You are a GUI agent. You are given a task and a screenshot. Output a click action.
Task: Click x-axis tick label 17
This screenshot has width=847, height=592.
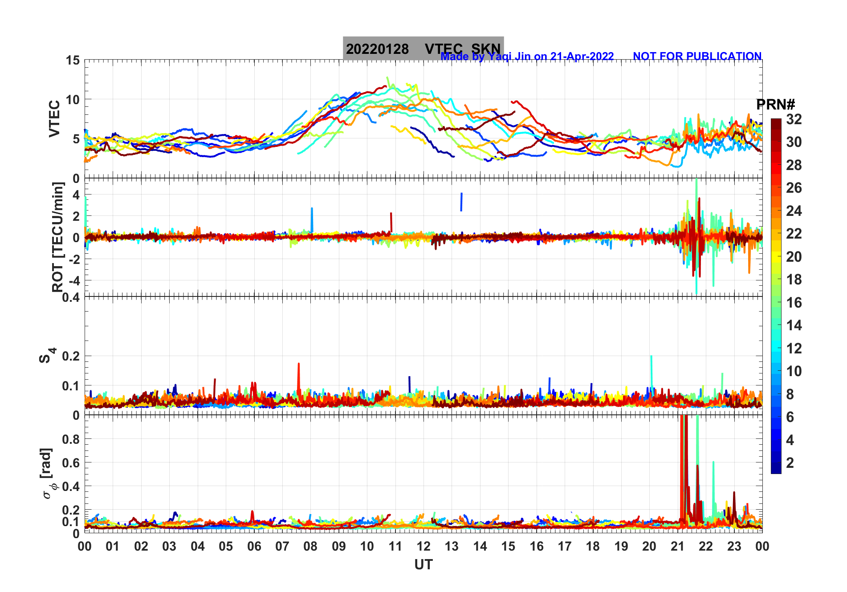(565, 546)
